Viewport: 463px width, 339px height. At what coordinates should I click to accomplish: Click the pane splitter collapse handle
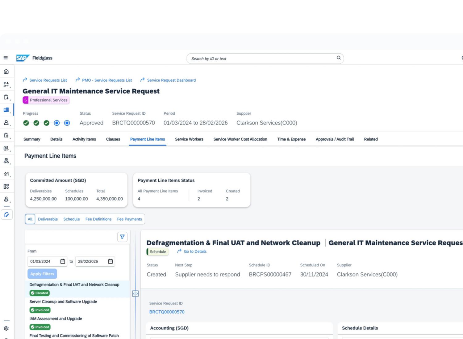click(x=135, y=294)
